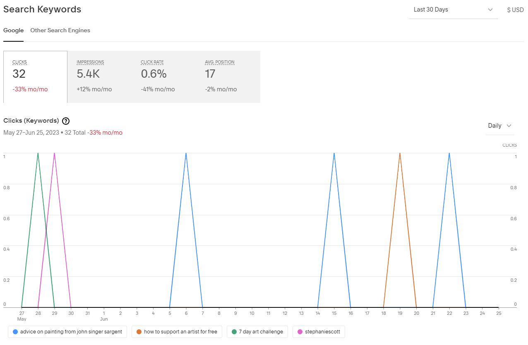Click the +12% mo/mo impressions change
Image resolution: width=528 pixels, height=345 pixels.
94,89
